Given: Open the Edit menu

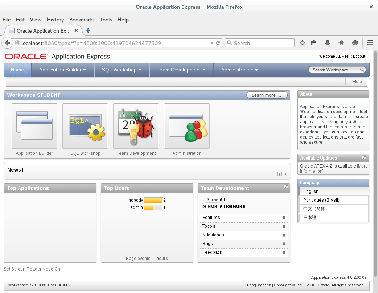Looking at the screenshot, I should click(20, 20).
